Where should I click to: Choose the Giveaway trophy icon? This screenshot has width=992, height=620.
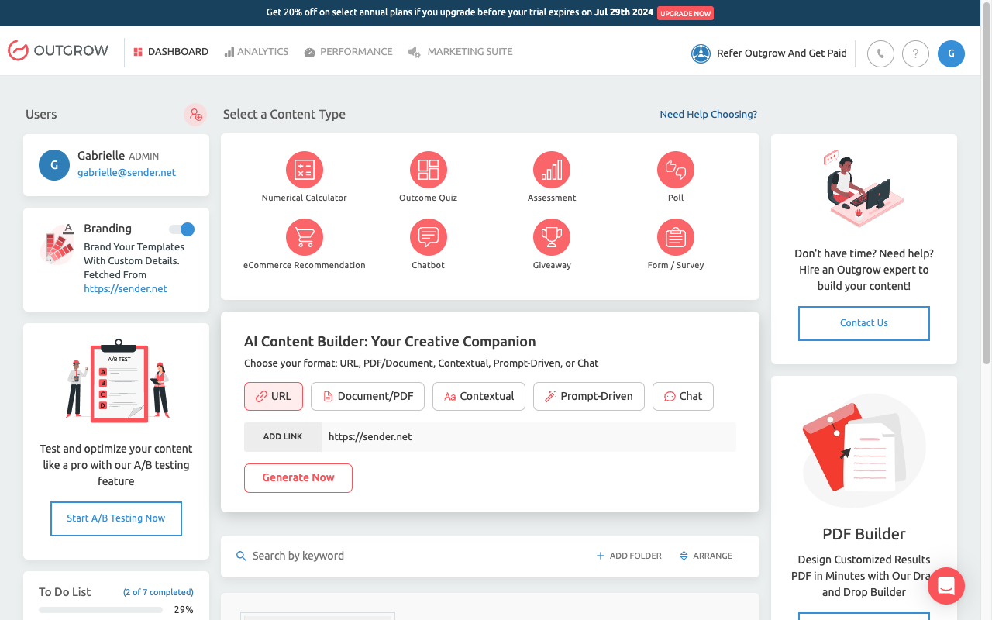tap(552, 237)
